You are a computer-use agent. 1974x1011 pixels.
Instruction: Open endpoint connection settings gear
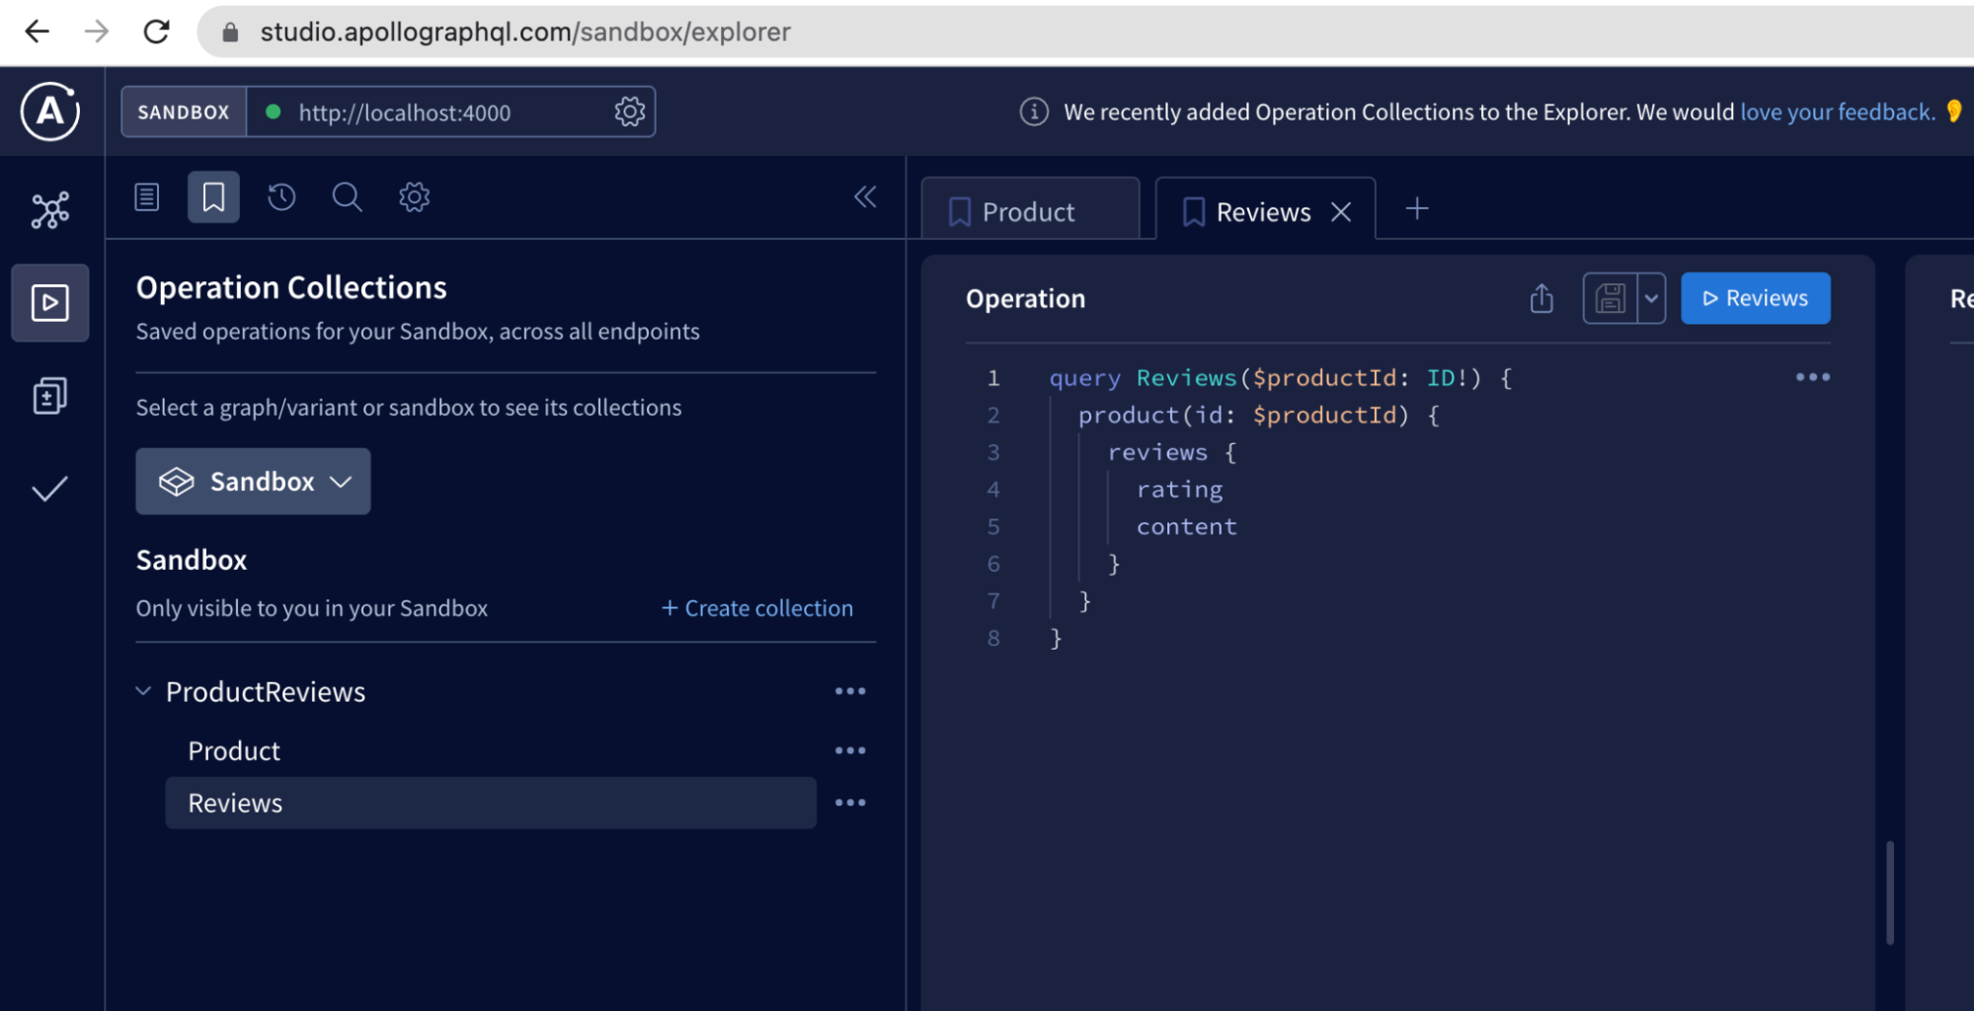pyautogui.click(x=630, y=112)
